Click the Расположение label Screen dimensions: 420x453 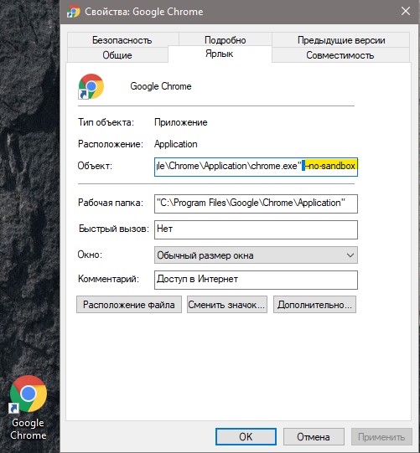(x=111, y=144)
